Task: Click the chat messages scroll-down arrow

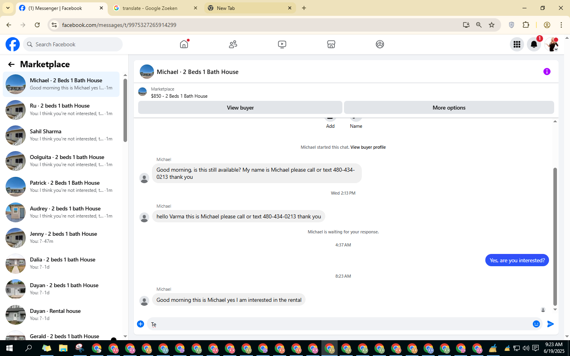Action: [555, 310]
